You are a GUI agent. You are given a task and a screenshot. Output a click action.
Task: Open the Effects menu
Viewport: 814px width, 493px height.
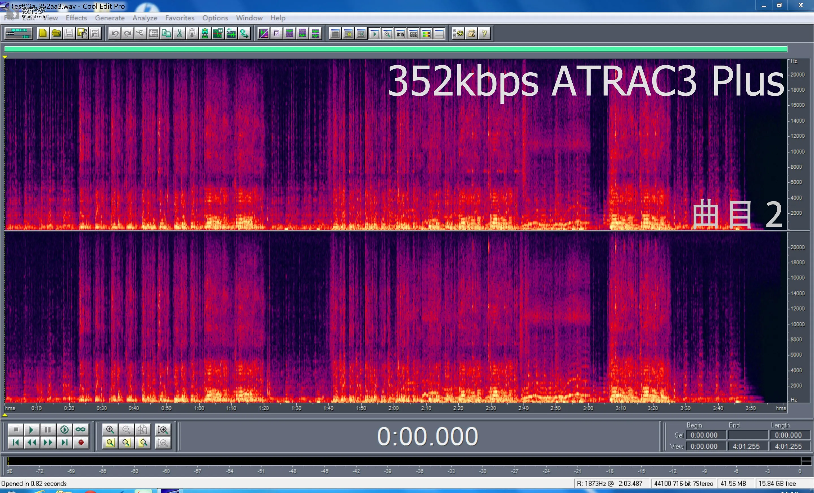pos(76,18)
